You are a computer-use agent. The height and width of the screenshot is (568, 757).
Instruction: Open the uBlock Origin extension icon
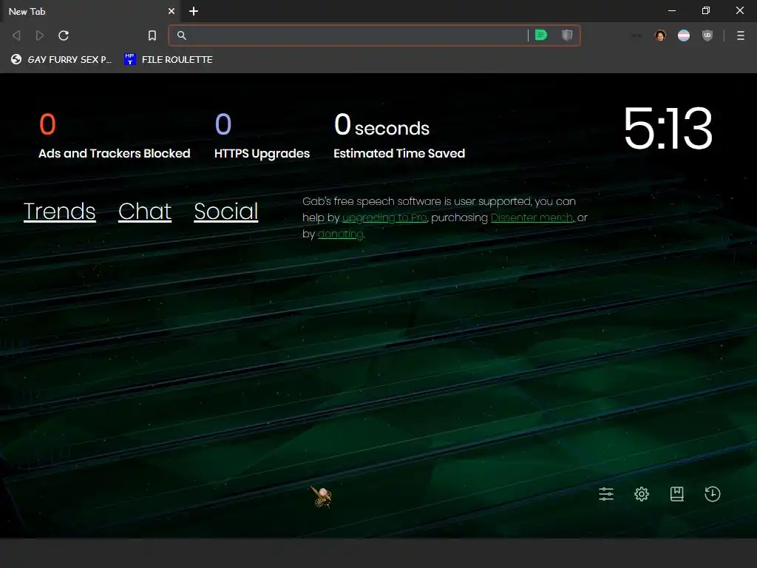[x=707, y=35]
